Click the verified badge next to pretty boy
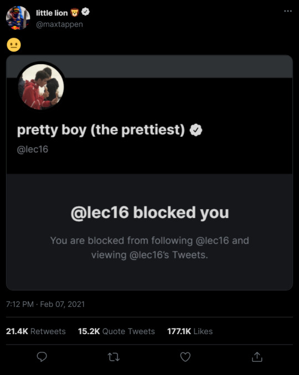 [x=196, y=130]
